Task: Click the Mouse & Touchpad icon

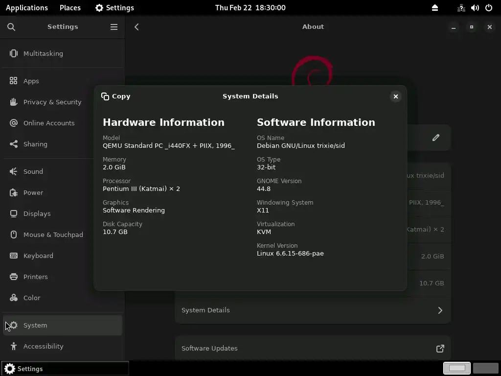Action: coord(13,235)
